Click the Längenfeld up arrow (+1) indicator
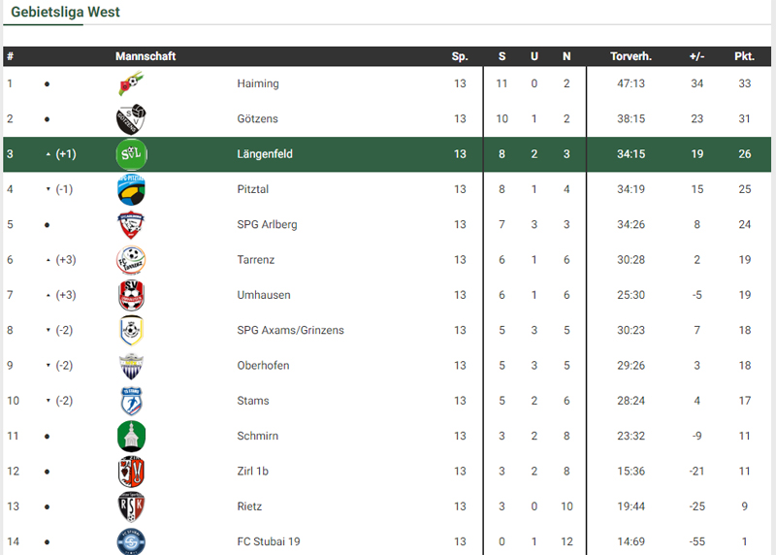 (x=61, y=154)
